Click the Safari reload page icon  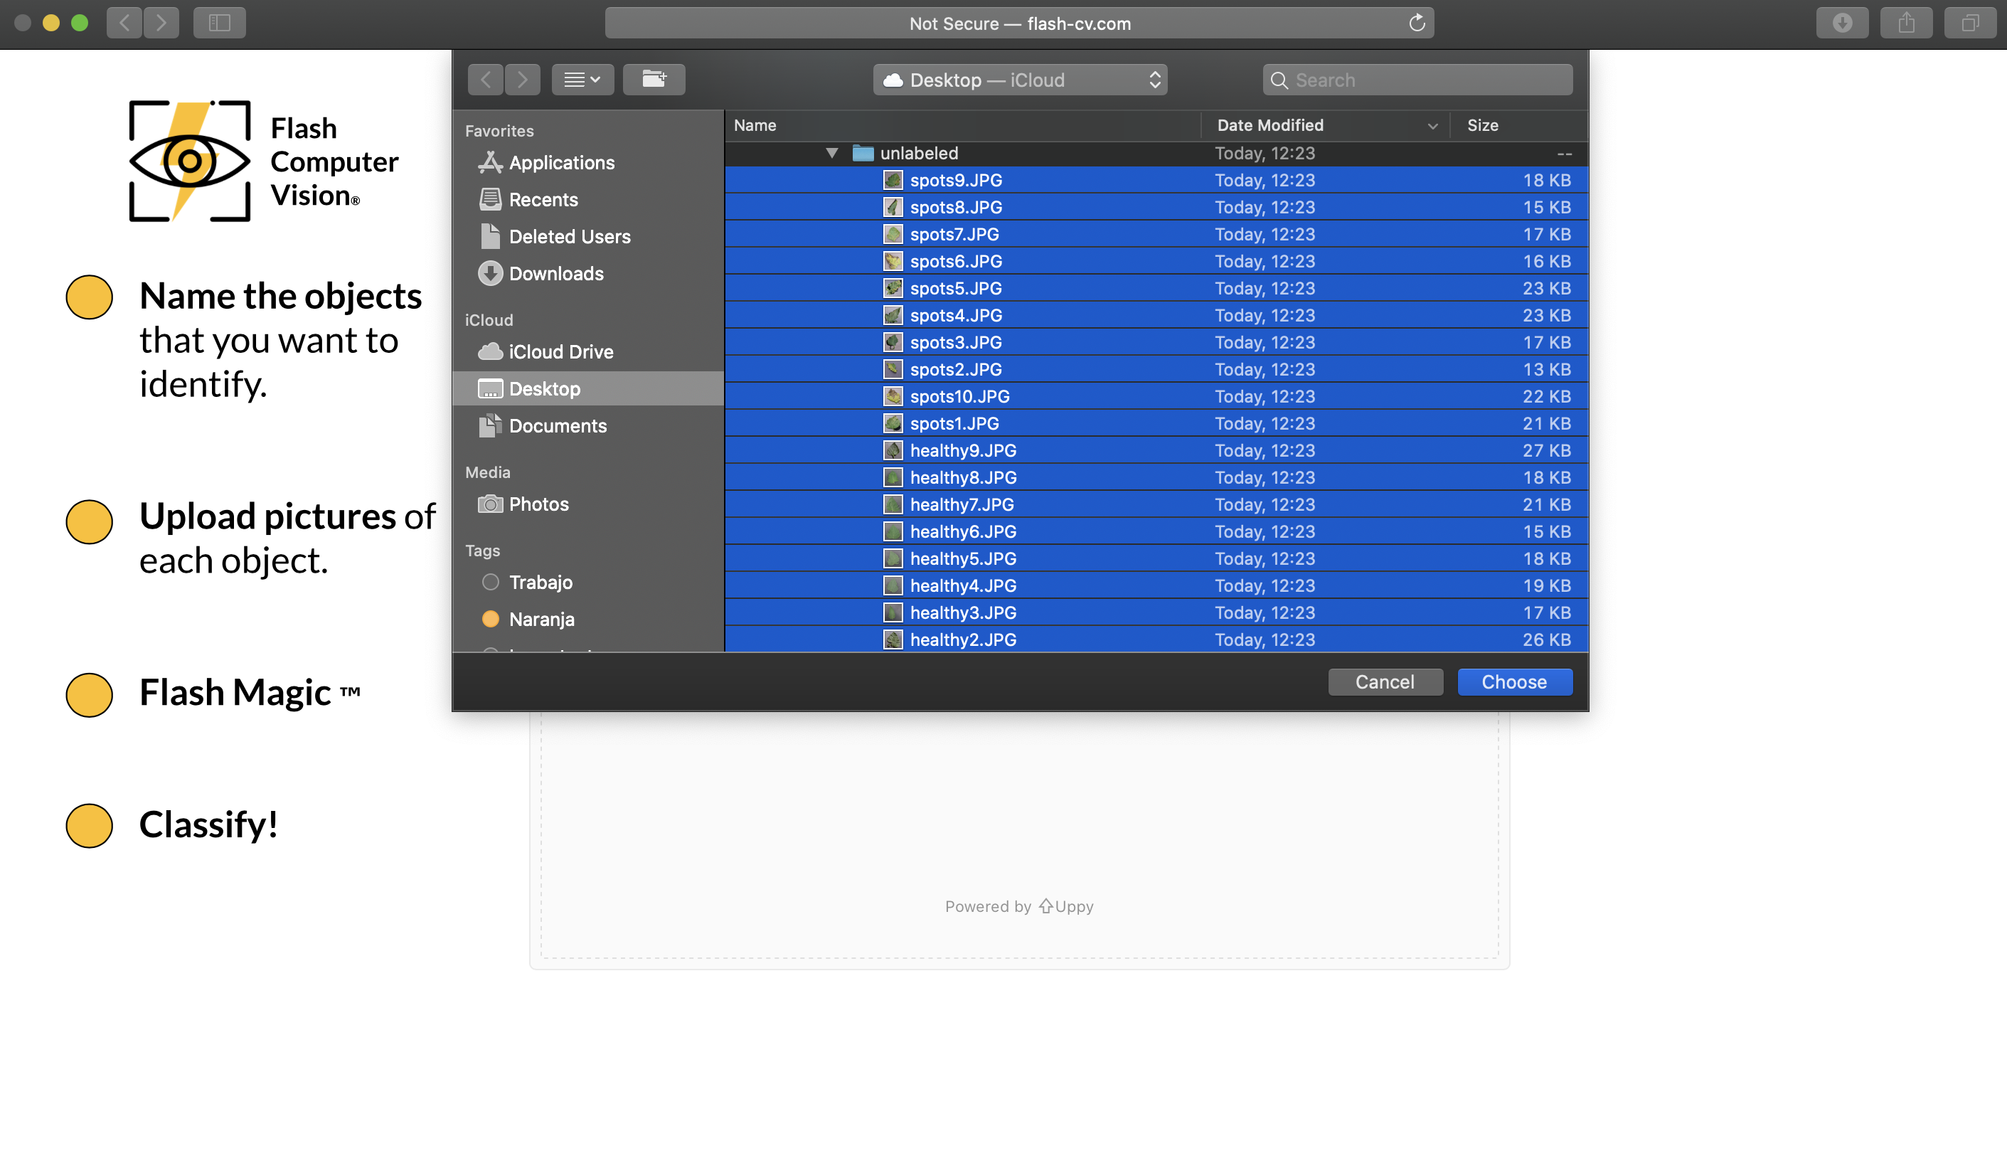pyautogui.click(x=1416, y=23)
